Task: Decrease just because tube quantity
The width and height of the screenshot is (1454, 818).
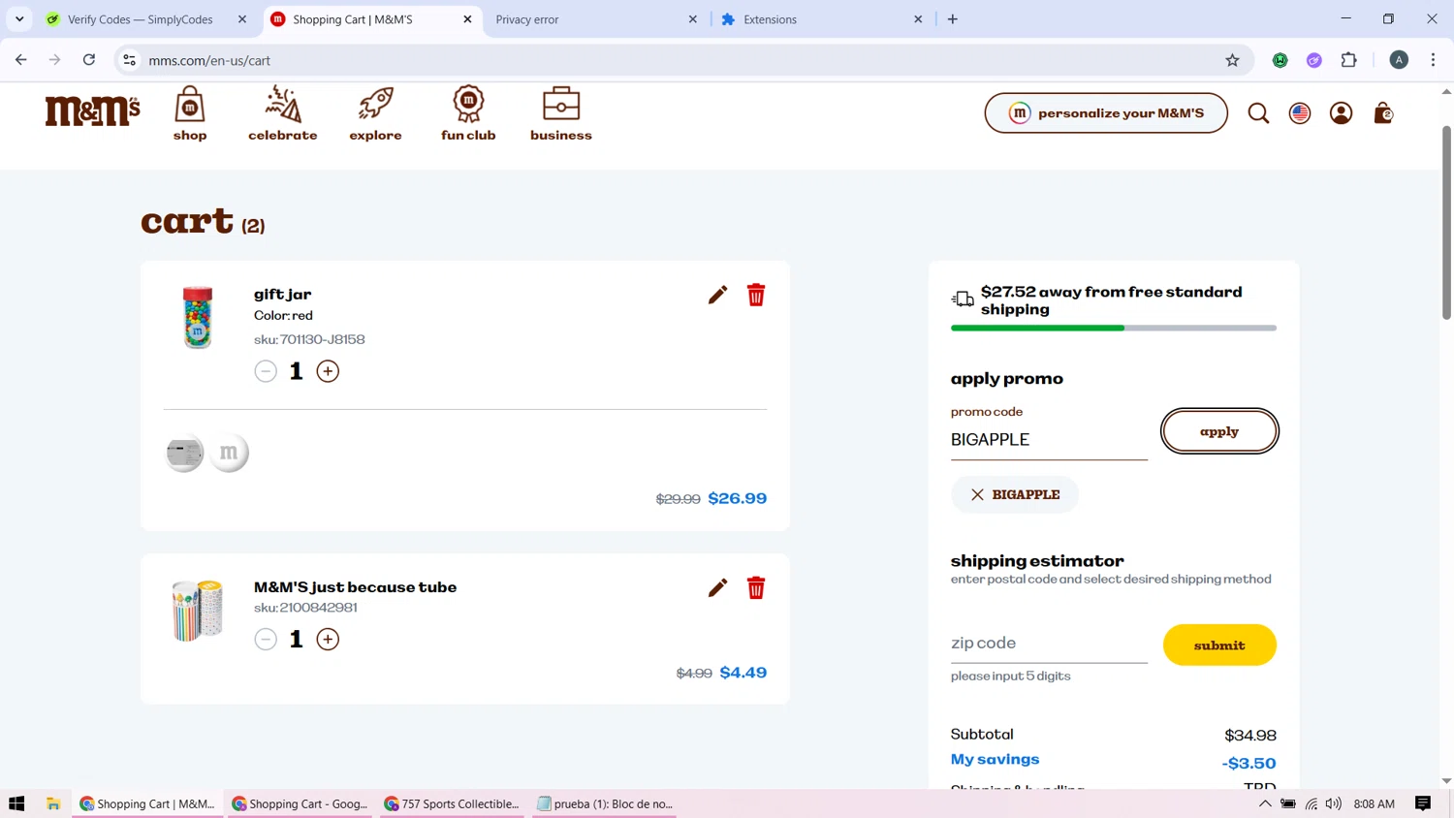Action: pyautogui.click(x=266, y=640)
